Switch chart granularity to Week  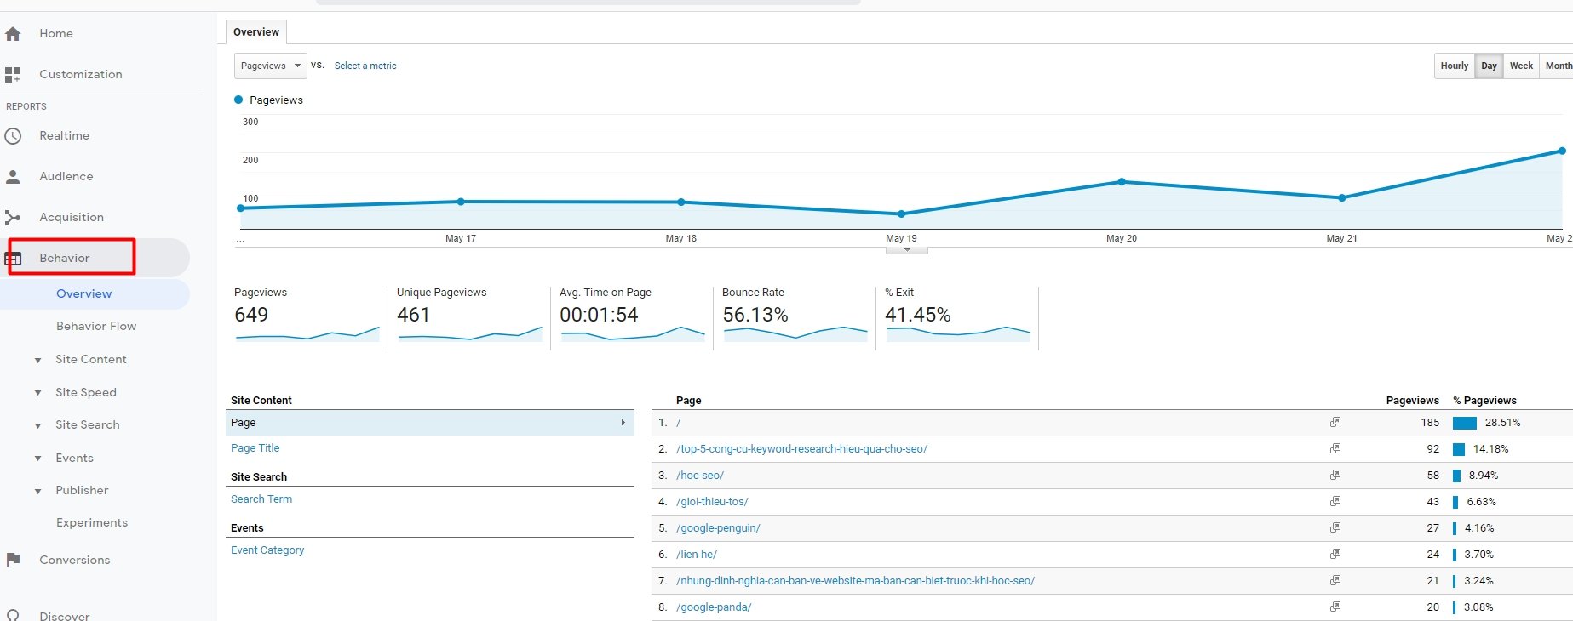pos(1521,66)
